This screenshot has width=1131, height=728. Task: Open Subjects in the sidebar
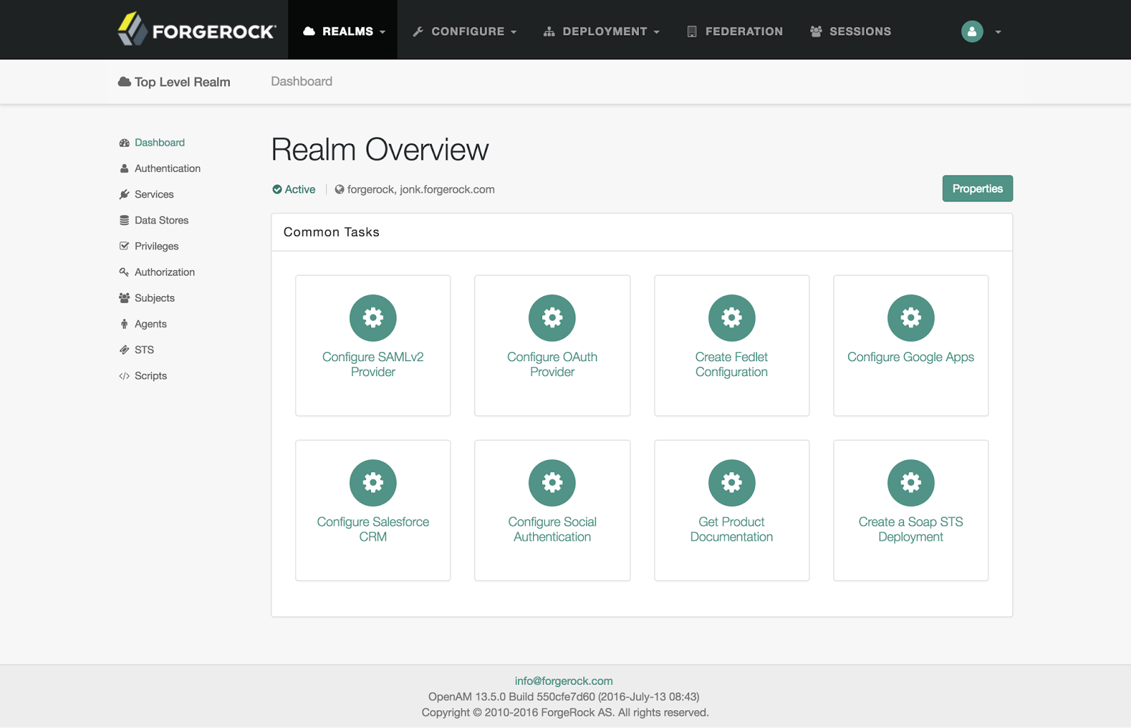[x=155, y=298]
